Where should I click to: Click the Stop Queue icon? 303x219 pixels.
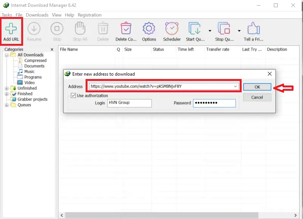(224, 29)
